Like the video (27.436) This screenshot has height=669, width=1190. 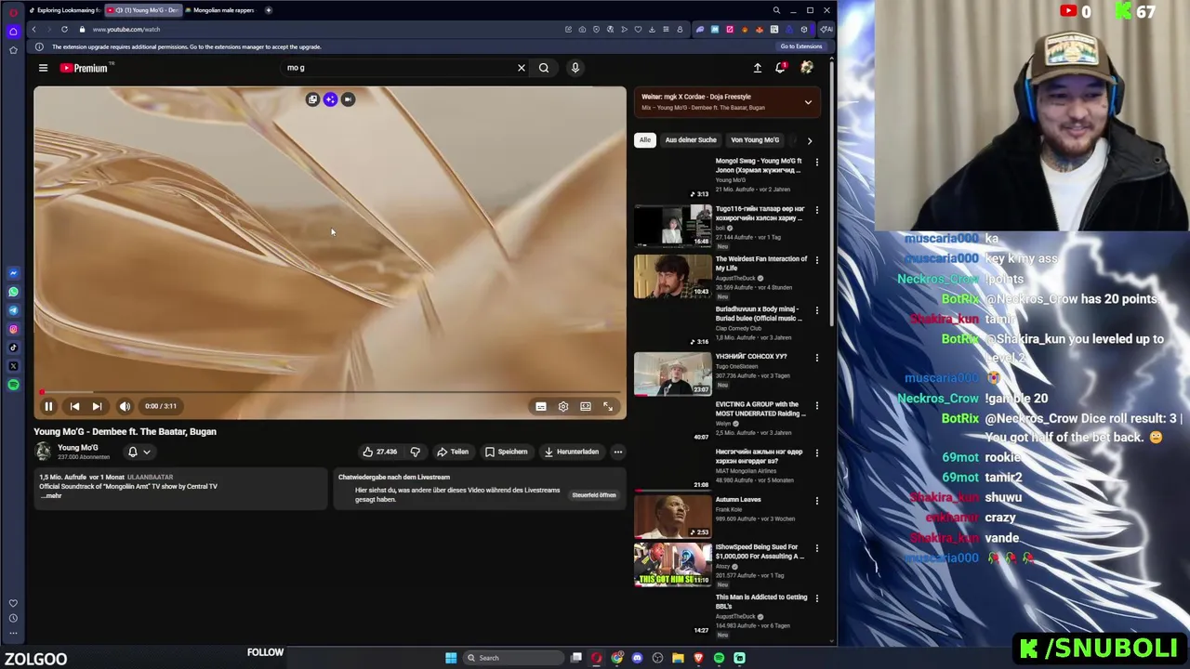pos(379,452)
